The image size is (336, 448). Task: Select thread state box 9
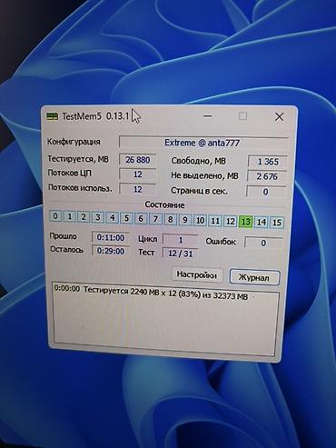pos(185,219)
